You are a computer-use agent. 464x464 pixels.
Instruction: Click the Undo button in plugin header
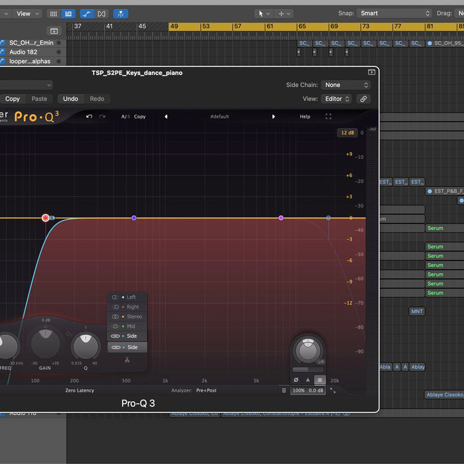coord(70,99)
